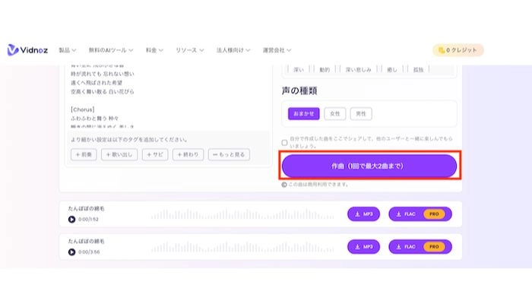Click the 声の種類 heading
The width and height of the screenshot is (532, 304).
click(x=299, y=90)
